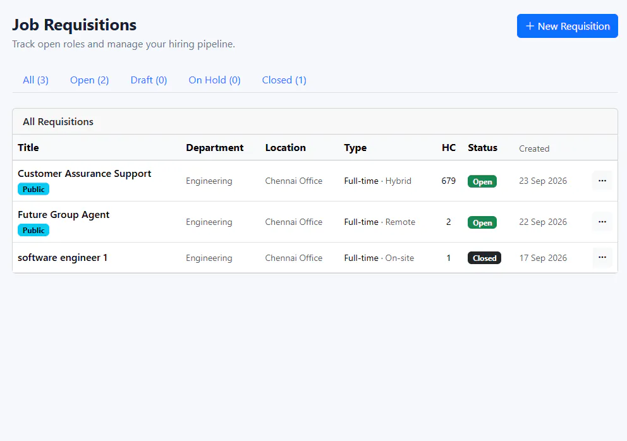Image resolution: width=627 pixels, height=441 pixels.
Task: Click the Created column header
Action: (x=534, y=148)
